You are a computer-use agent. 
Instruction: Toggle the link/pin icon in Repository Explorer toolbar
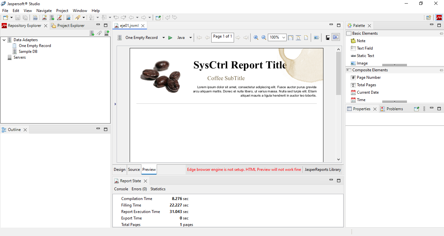(99, 33)
